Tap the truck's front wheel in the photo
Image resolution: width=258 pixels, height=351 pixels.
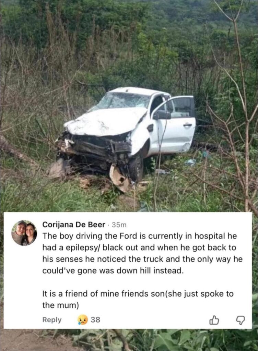pyautogui.click(x=136, y=168)
